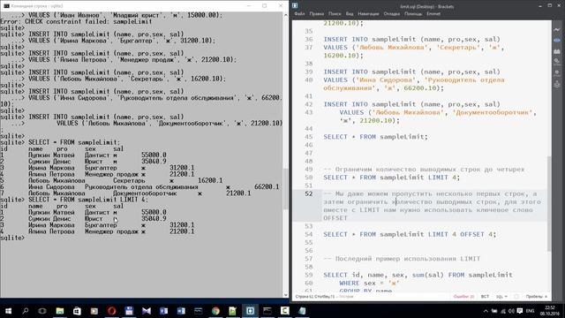Open the Правка menu in Brackets

(x=316, y=14)
